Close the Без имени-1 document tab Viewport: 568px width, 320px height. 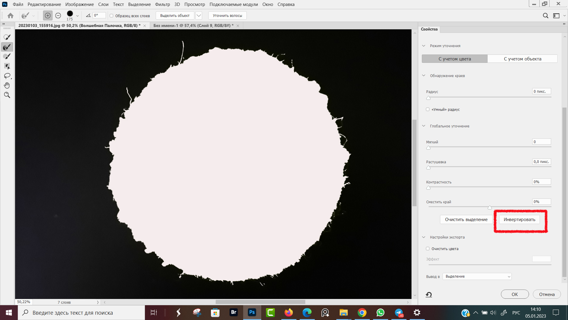pos(238,26)
